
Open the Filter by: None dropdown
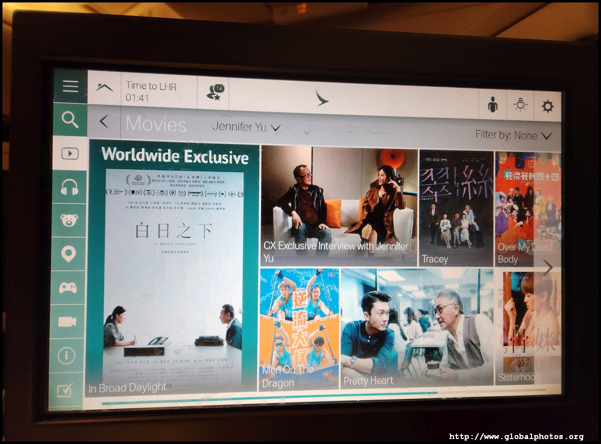tap(514, 135)
